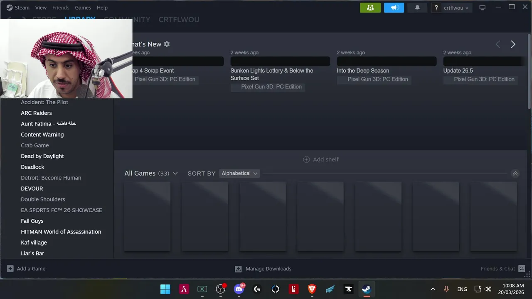
Task: Click the Add a Game button
Action: [26, 269]
